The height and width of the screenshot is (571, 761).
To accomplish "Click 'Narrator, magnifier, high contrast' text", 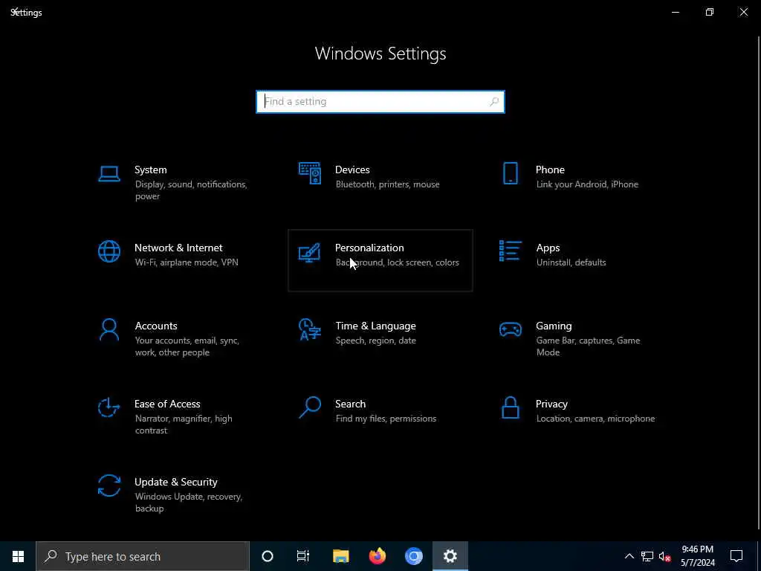I will (184, 425).
